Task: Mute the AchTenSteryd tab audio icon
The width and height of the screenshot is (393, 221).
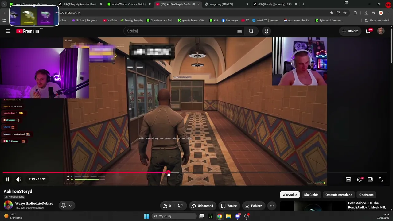Action: (x=193, y=4)
